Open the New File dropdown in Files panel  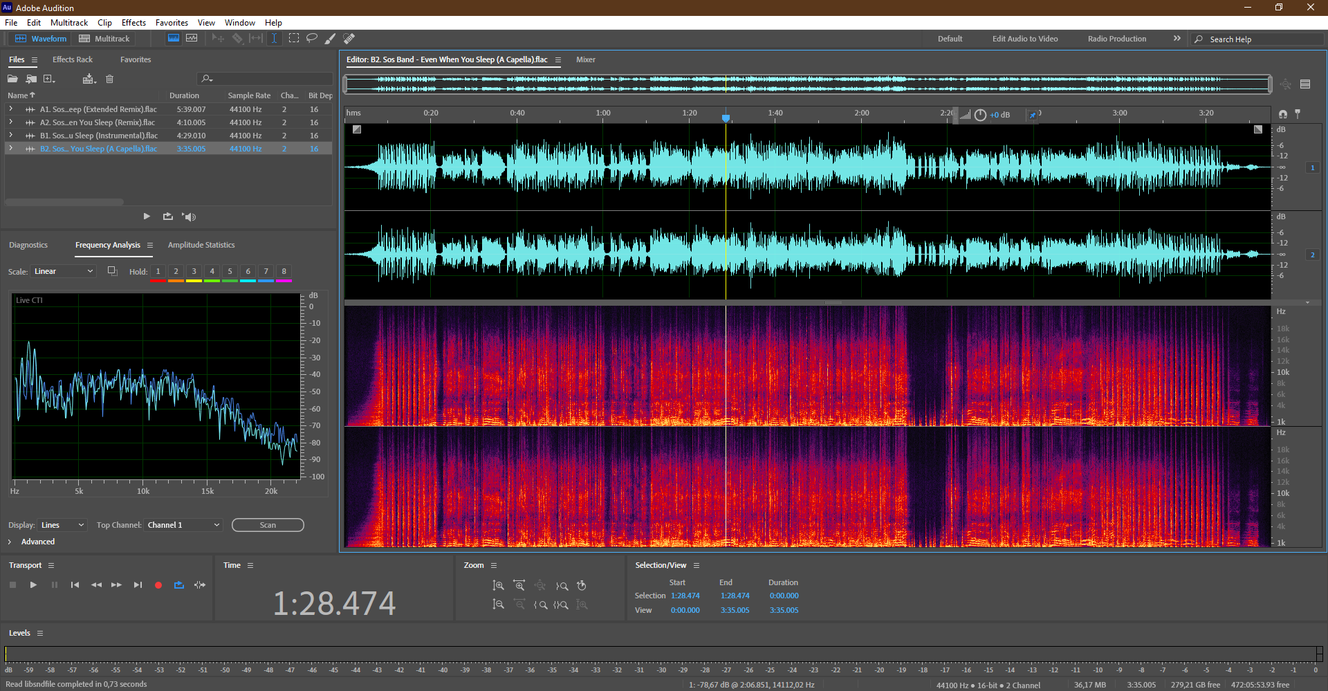pos(49,79)
